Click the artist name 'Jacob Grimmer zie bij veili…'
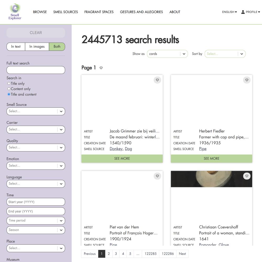The height and width of the screenshot is (262, 262). pyautogui.click(x=134, y=131)
